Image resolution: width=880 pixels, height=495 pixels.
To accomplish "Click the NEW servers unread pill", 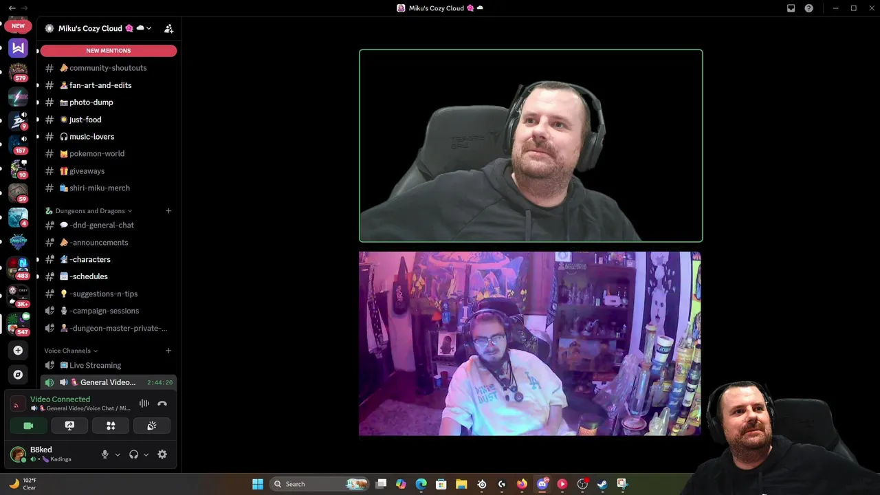I will tap(18, 26).
